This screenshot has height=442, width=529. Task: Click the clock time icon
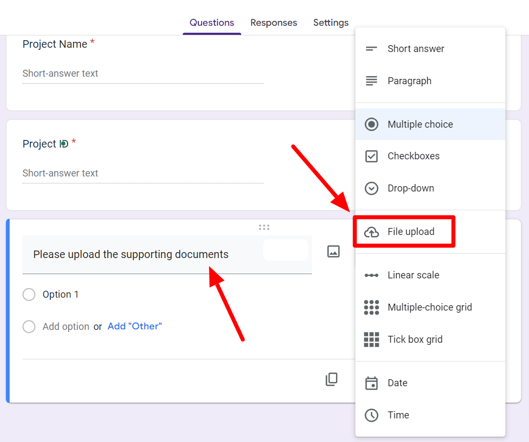371,415
